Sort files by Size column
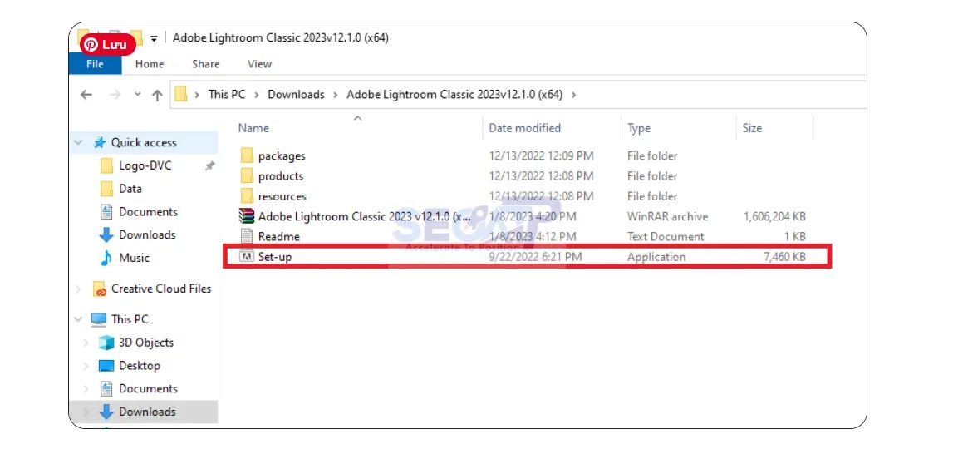Viewport: 953px width, 459px height. (x=752, y=128)
